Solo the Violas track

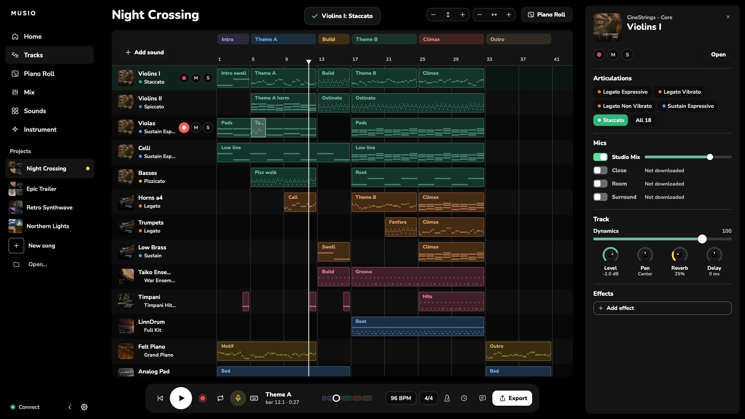(x=208, y=127)
